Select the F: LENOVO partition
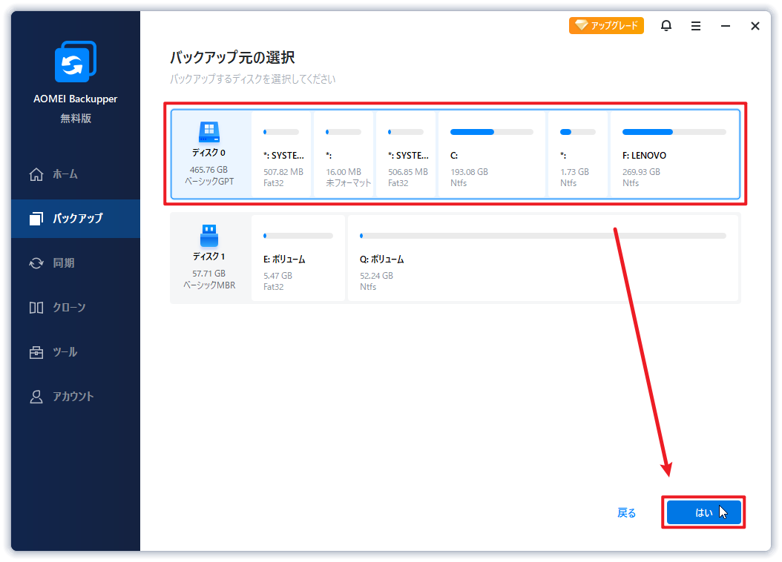The width and height of the screenshot is (782, 562). point(674,156)
